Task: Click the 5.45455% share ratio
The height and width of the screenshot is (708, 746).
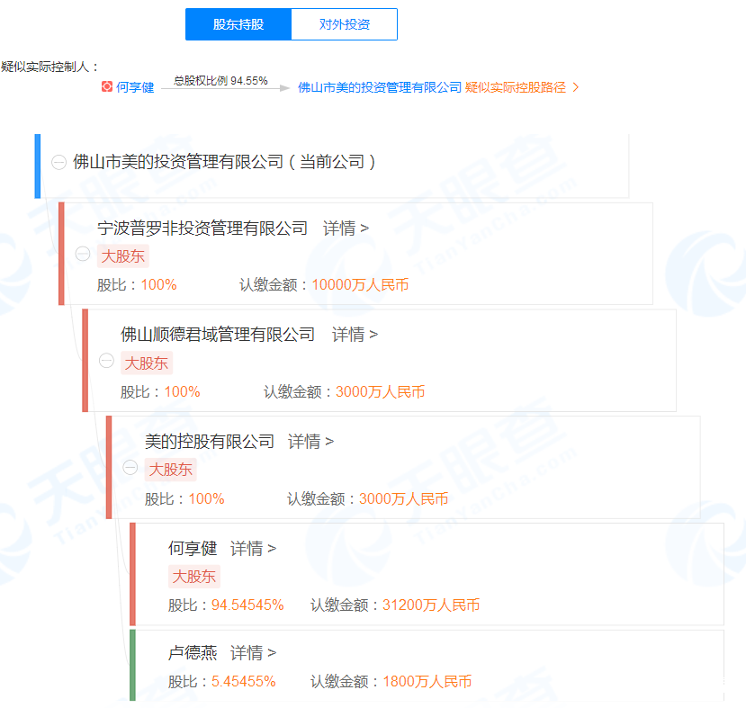Action: pyautogui.click(x=244, y=681)
